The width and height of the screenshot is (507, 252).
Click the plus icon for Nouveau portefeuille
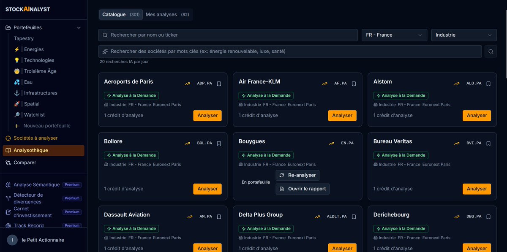tap(16, 126)
